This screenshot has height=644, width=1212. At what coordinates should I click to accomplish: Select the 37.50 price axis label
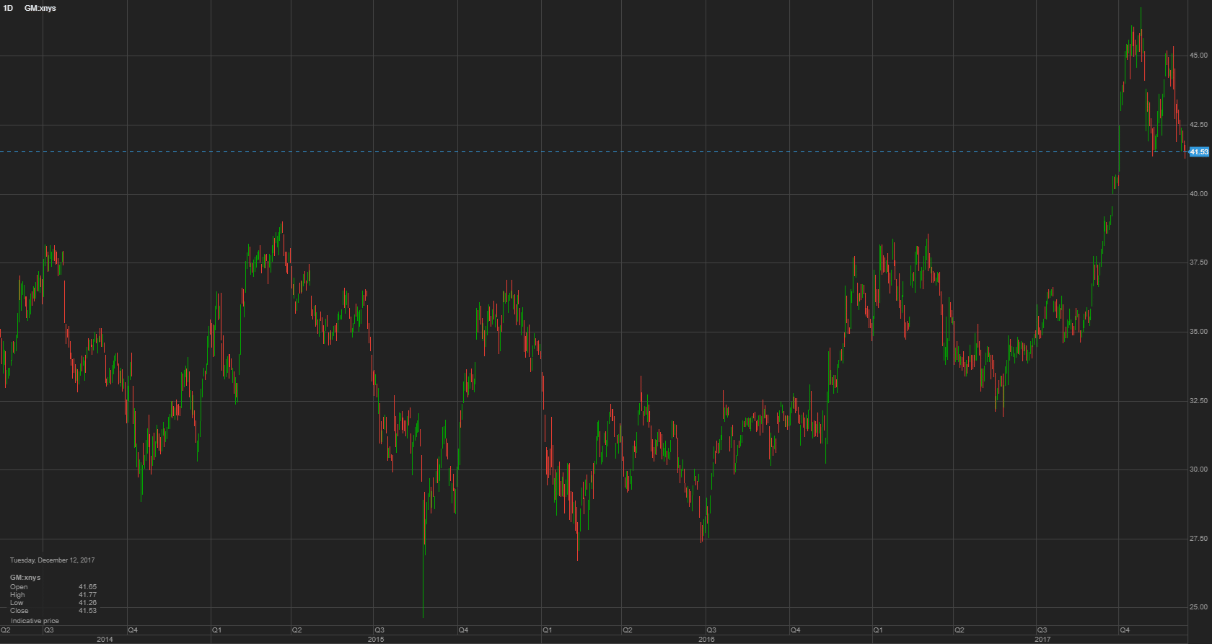[1198, 263]
